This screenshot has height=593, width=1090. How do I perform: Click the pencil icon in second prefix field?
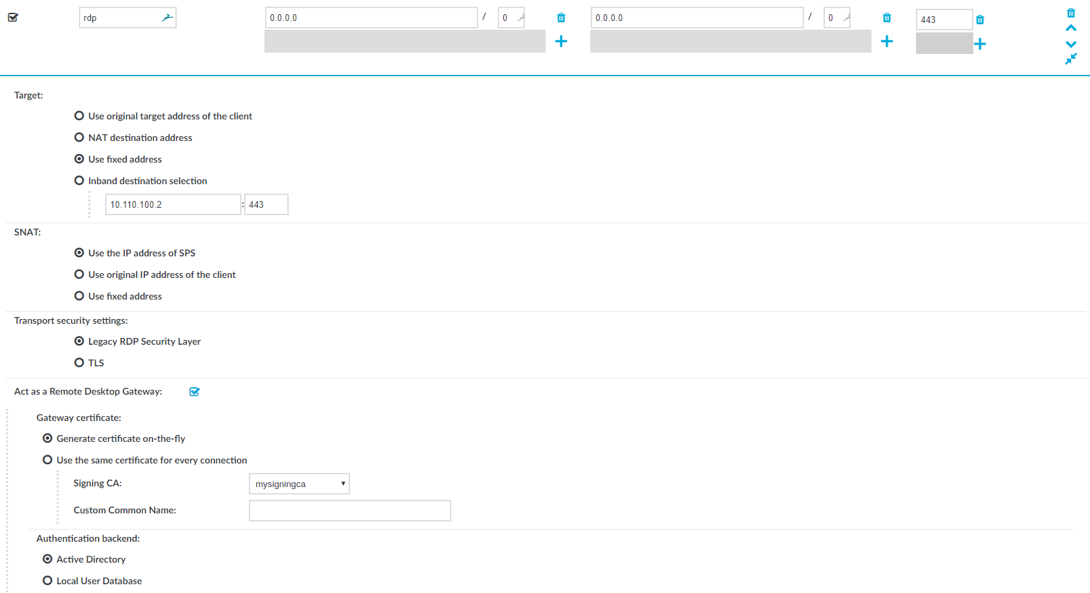[x=846, y=18]
